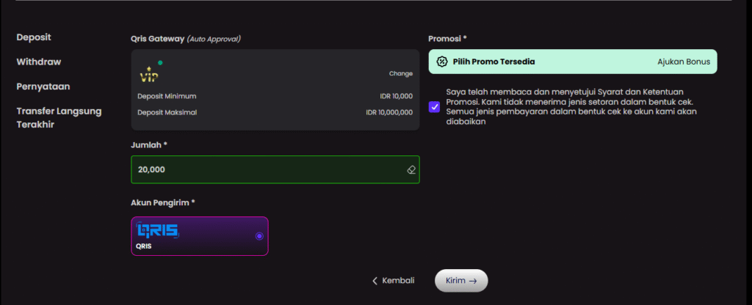Click the left chevron beside Kembali
This screenshot has height=305, width=752.
pos(375,281)
